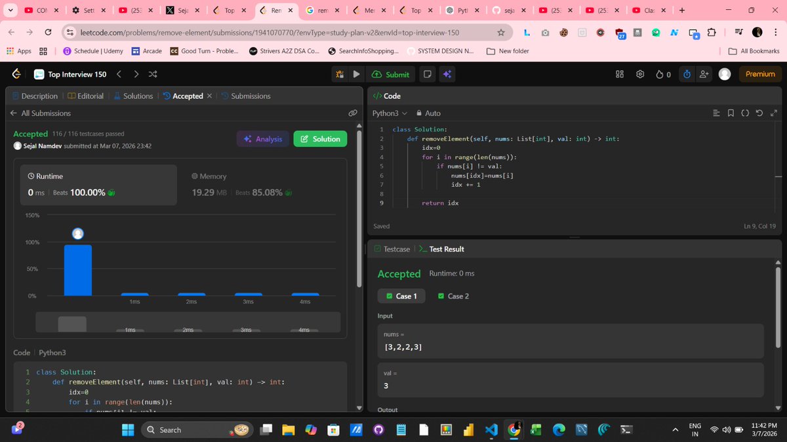Bookmark this page with the star icon

pyautogui.click(x=501, y=33)
